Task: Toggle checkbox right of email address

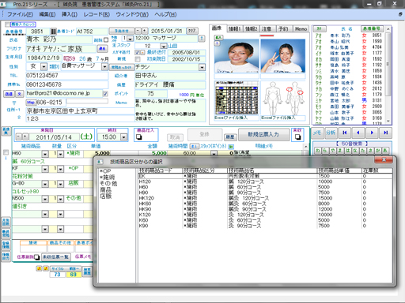Action: pos(105,94)
